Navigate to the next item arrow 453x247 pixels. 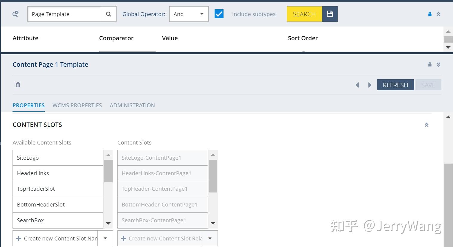coord(370,85)
